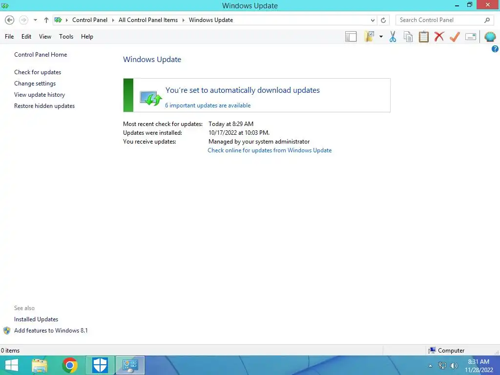Open File Explorer from taskbar

(x=40, y=365)
